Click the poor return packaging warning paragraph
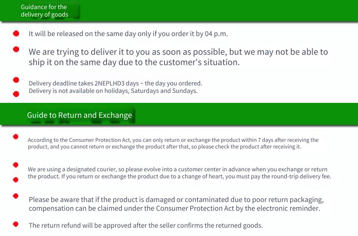The height and width of the screenshot is (236, 358). (176, 204)
